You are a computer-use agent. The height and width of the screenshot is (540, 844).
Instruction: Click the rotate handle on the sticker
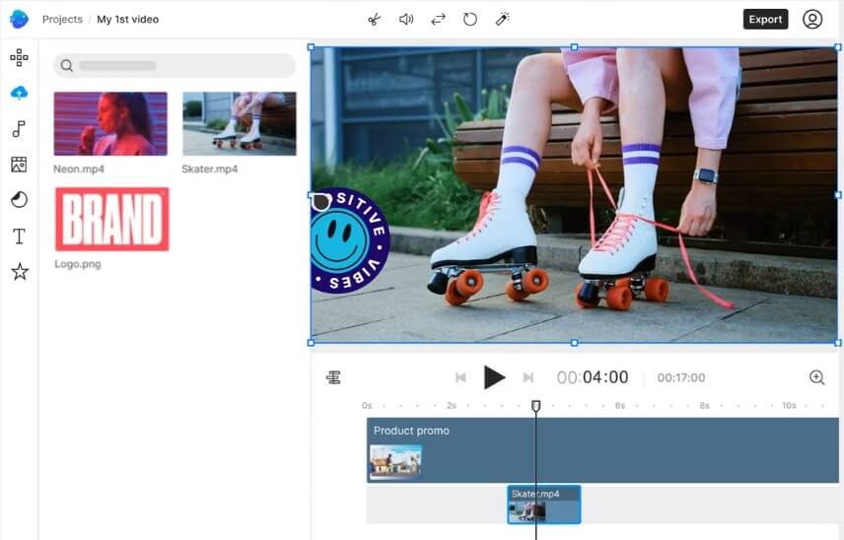pos(320,202)
